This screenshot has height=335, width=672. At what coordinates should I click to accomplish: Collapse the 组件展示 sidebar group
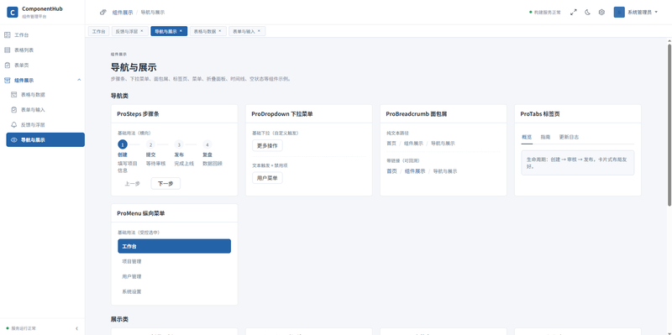79,80
